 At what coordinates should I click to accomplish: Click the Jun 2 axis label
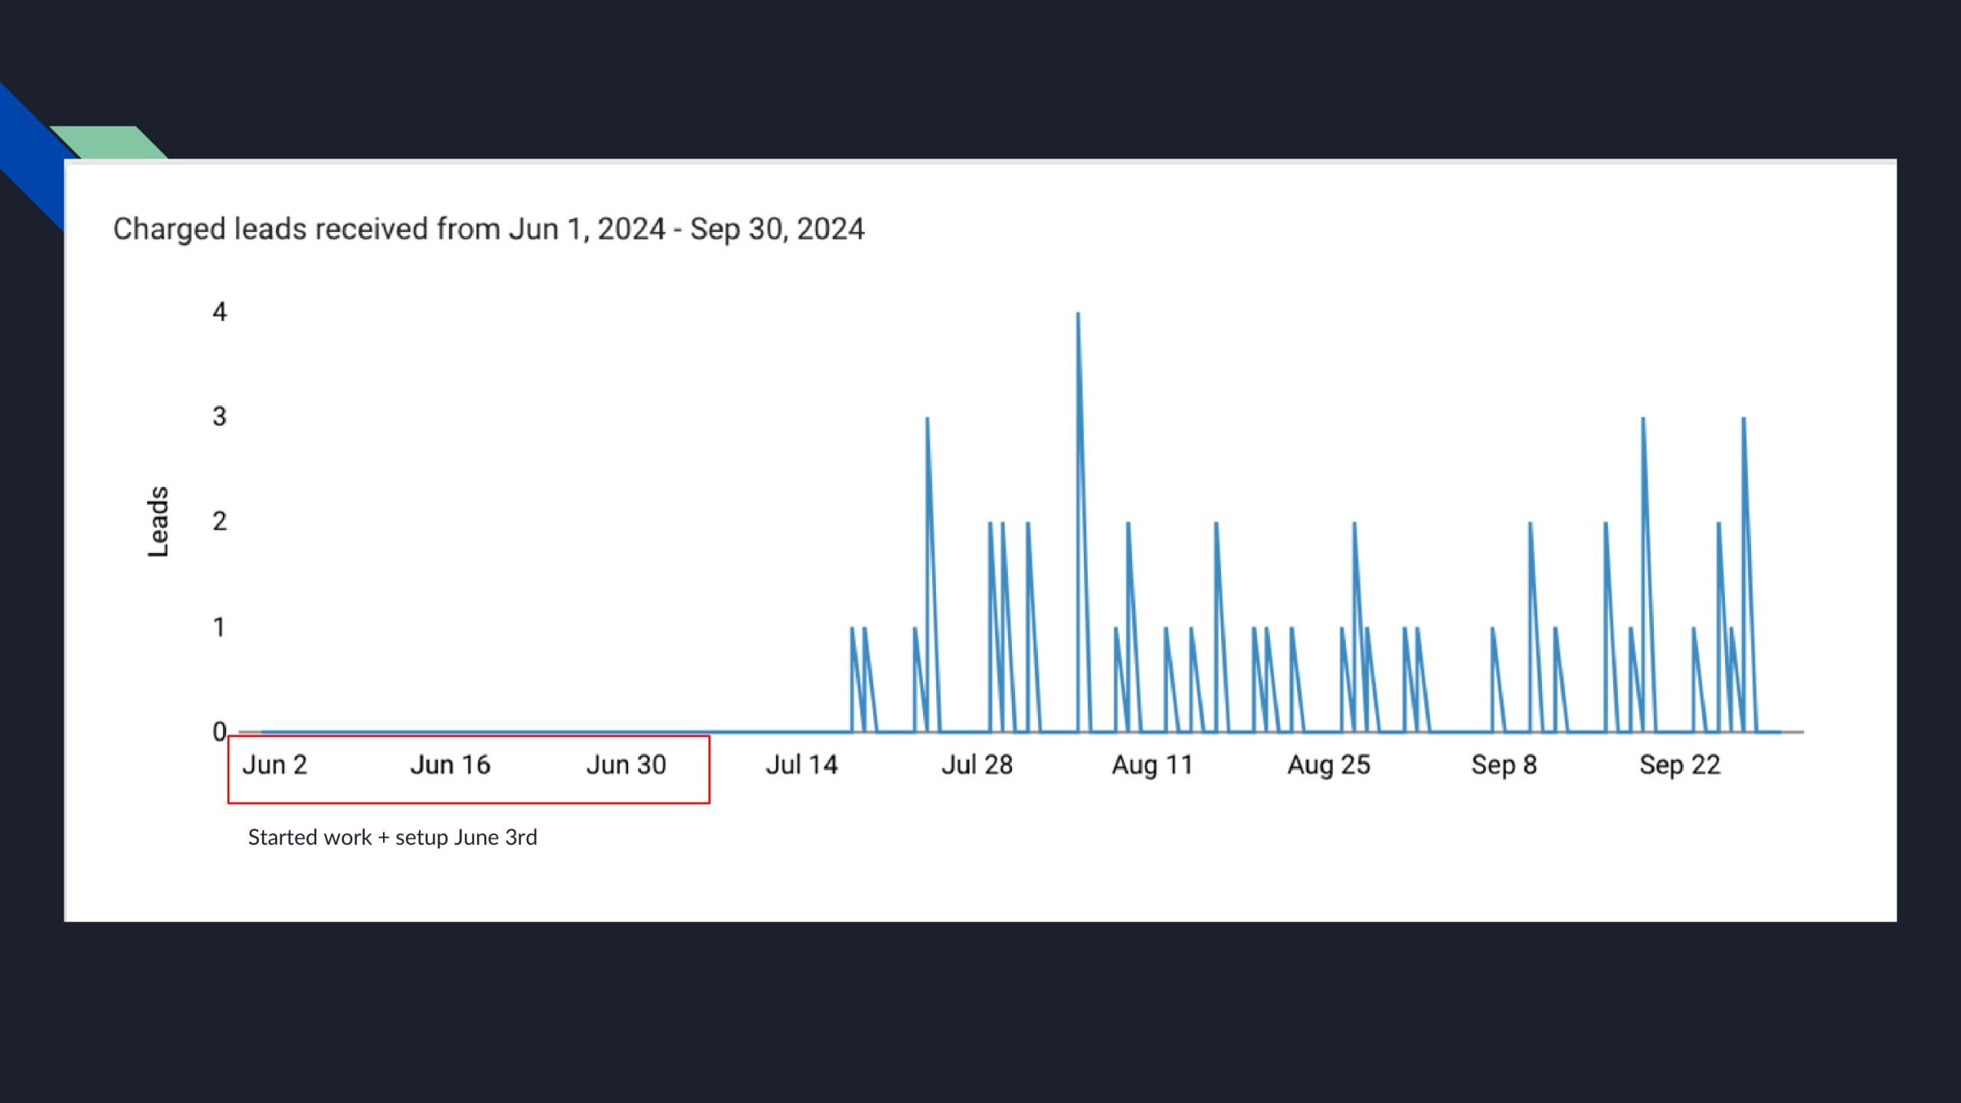click(x=274, y=764)
